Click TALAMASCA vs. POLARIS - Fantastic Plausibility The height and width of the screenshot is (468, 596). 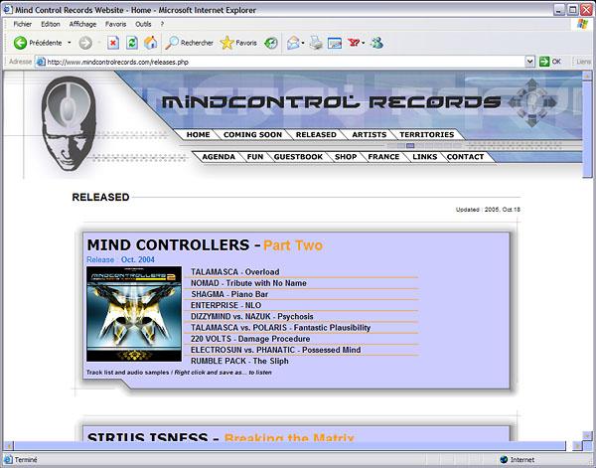pyautogui.click(x=280, y=327)
